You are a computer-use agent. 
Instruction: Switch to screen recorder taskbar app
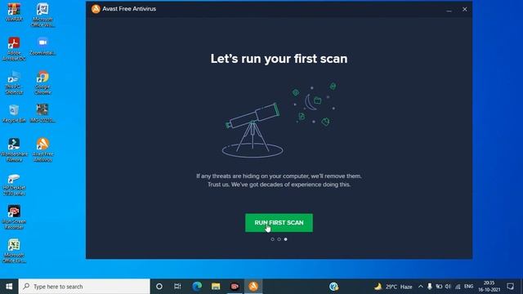click(x=235, y=287)
